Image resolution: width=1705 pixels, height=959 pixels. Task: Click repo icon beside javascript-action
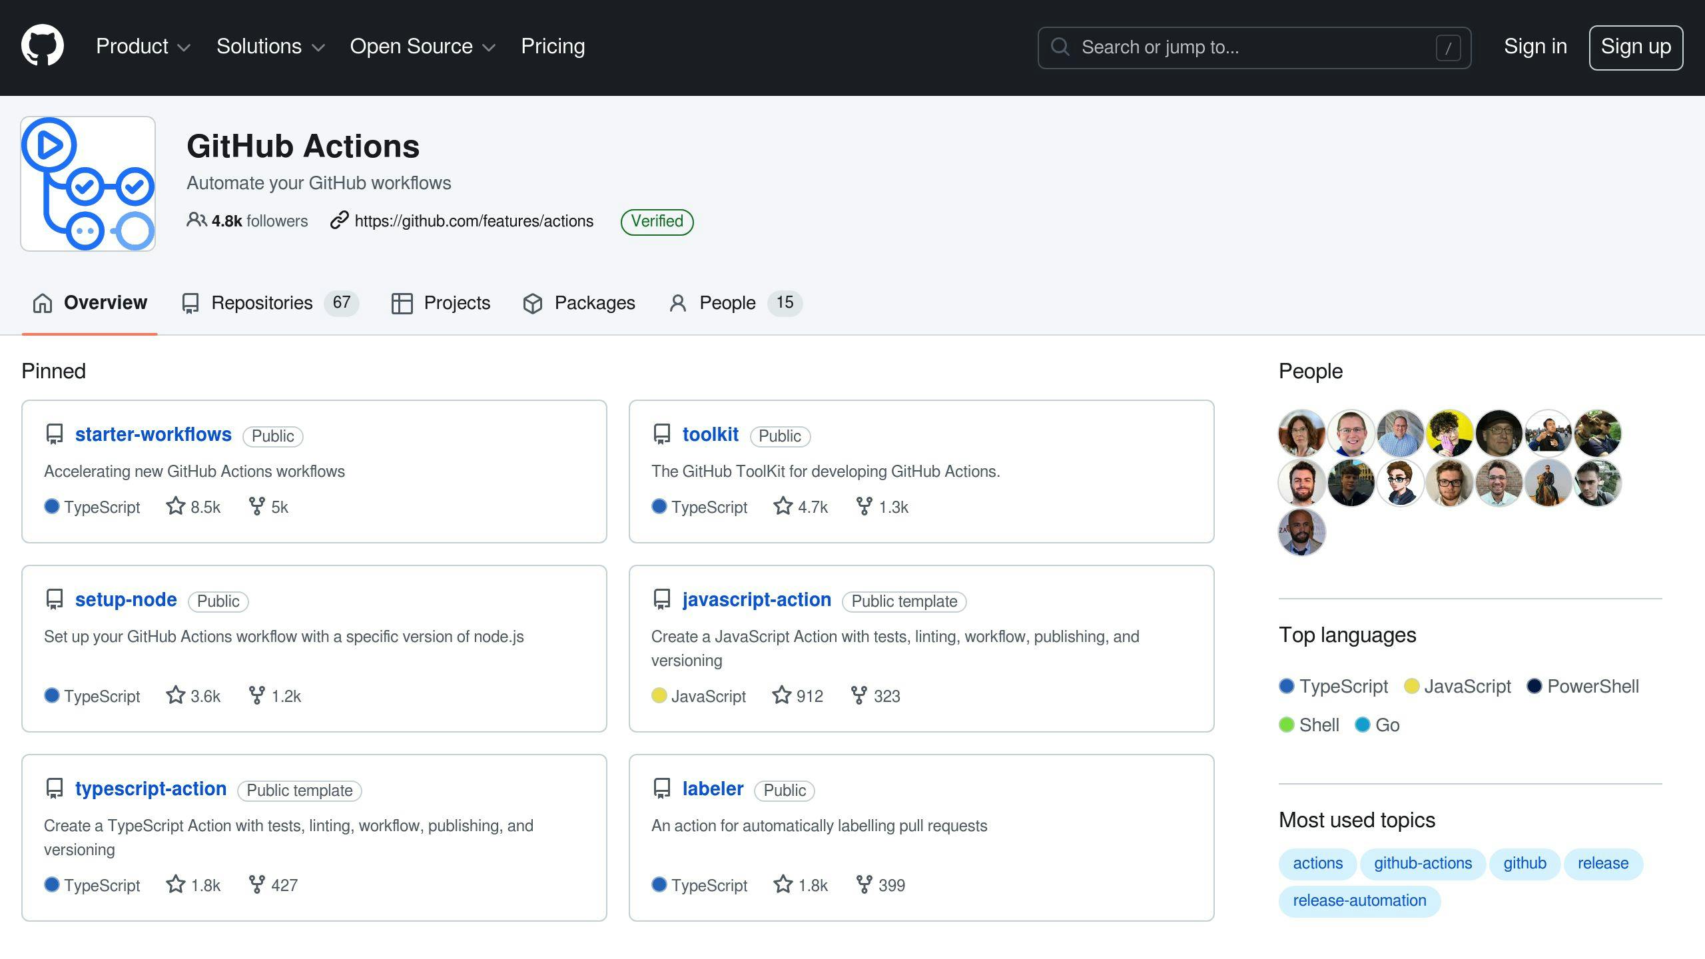tap(662, 599)
